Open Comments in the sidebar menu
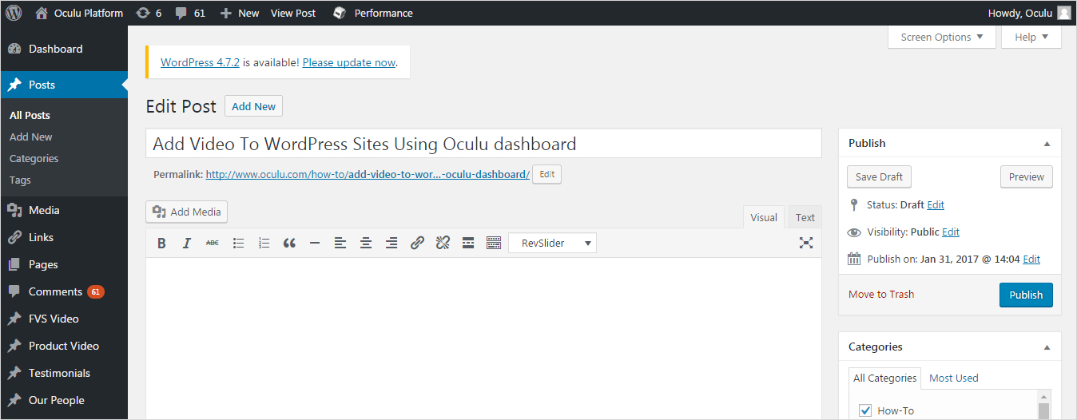 point(64,291)
